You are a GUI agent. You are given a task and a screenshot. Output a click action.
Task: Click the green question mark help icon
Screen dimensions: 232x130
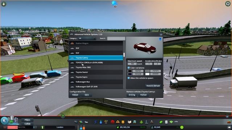point(63,116)
